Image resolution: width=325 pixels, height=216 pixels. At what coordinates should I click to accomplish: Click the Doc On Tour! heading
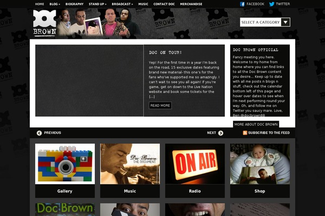pos(165,52)
